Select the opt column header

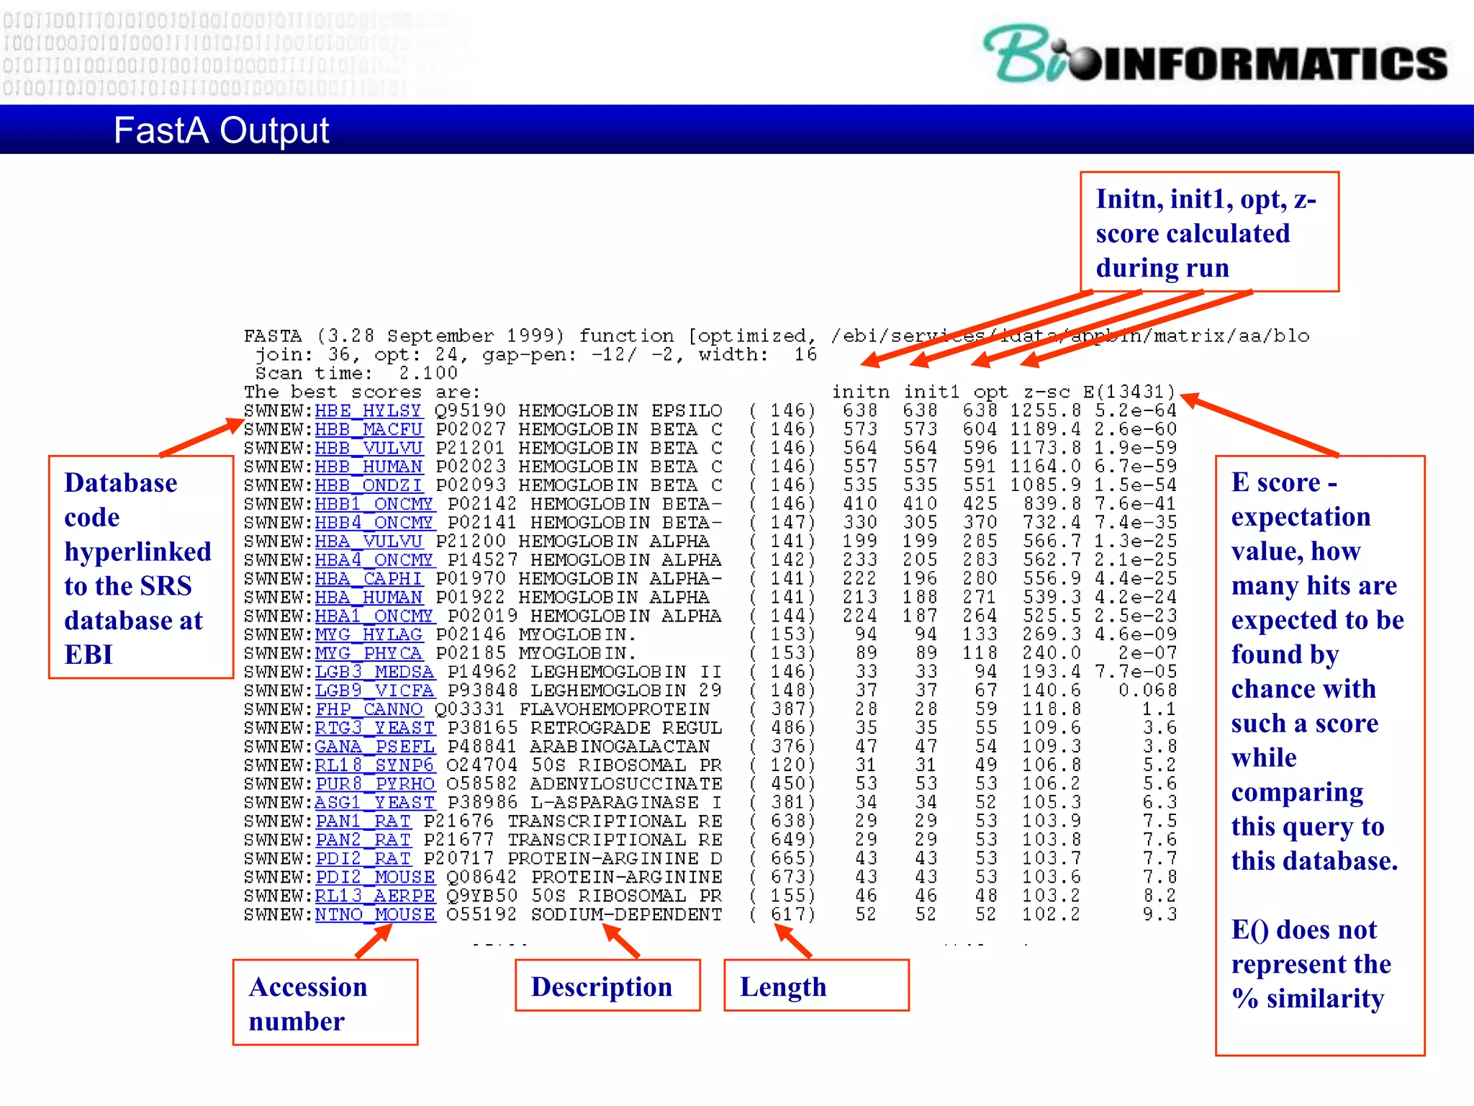(991, 392)
